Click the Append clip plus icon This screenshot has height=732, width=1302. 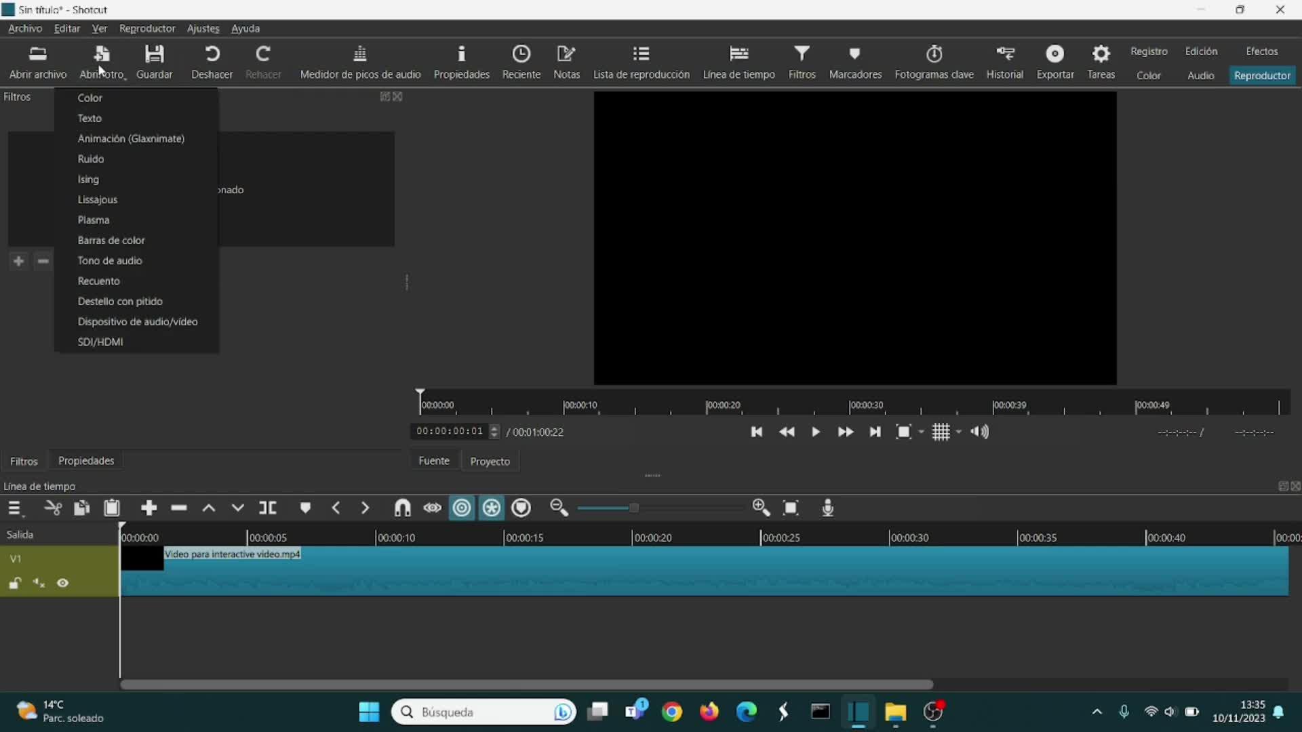pos(149,508)
